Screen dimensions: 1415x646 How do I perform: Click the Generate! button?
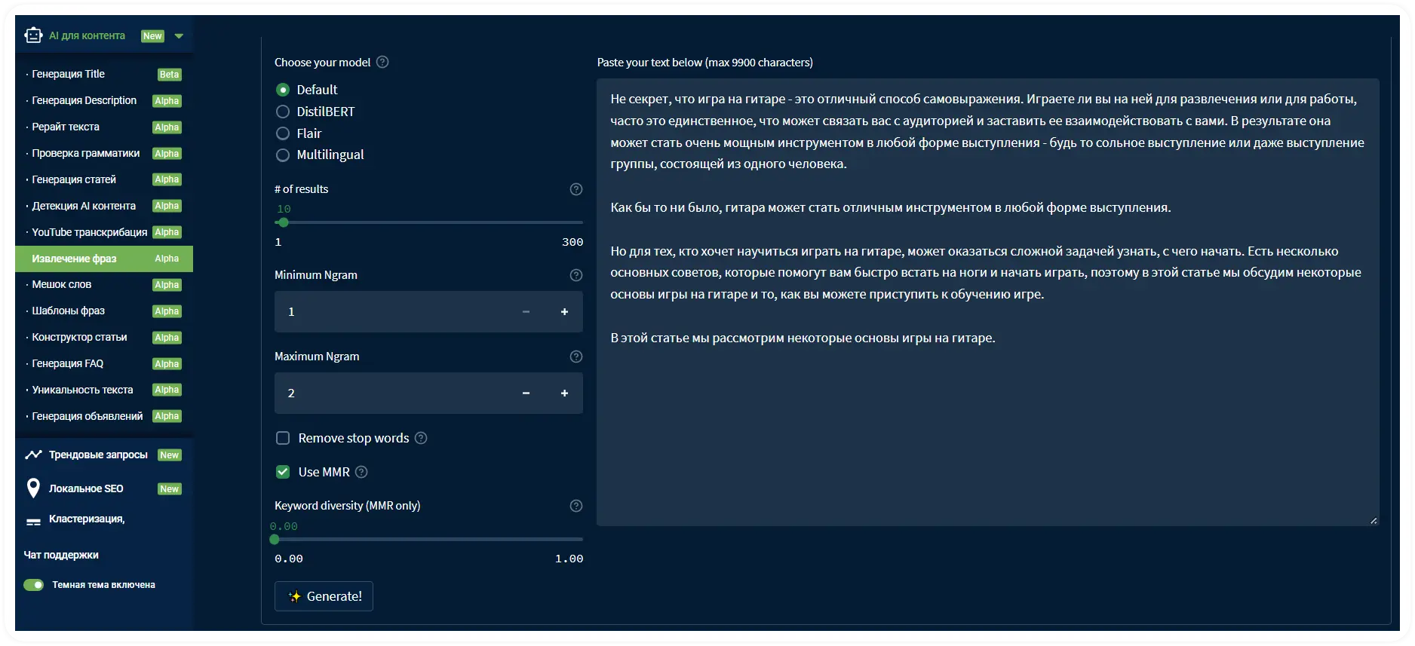(x=324, y=596)
